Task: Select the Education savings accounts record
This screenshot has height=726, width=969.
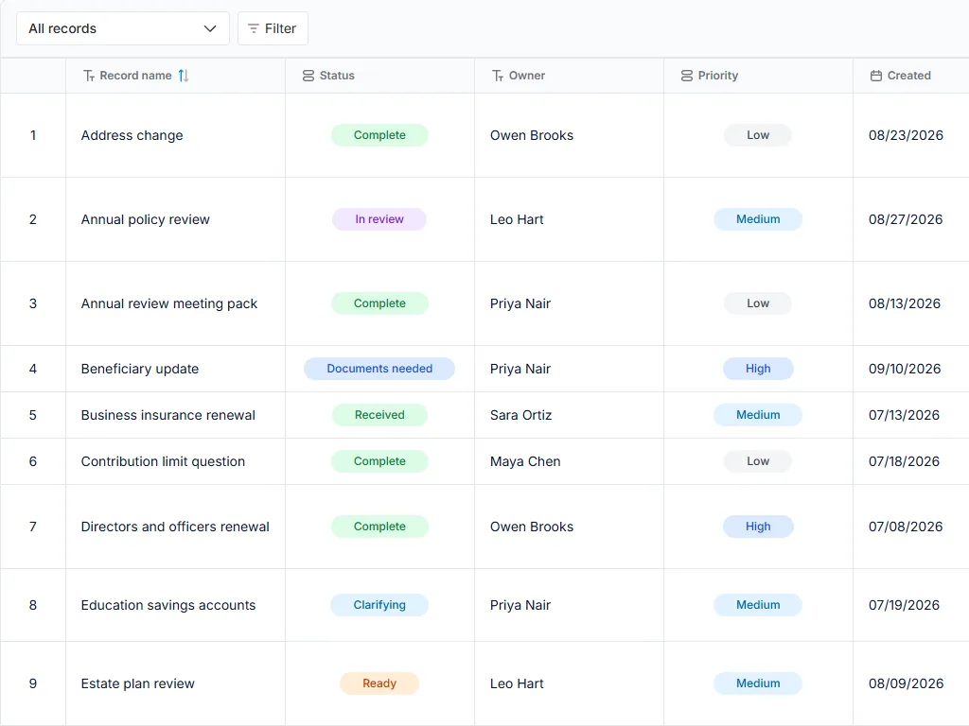Action: pos(168,605)
